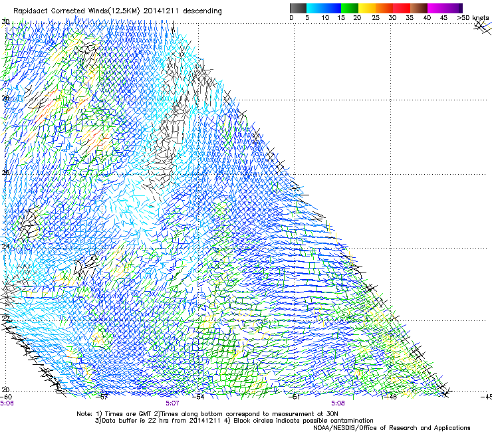Viewport: 492px width, 432px height.
Task: Click the purple "5:08" time label
Action: (338, 403)
